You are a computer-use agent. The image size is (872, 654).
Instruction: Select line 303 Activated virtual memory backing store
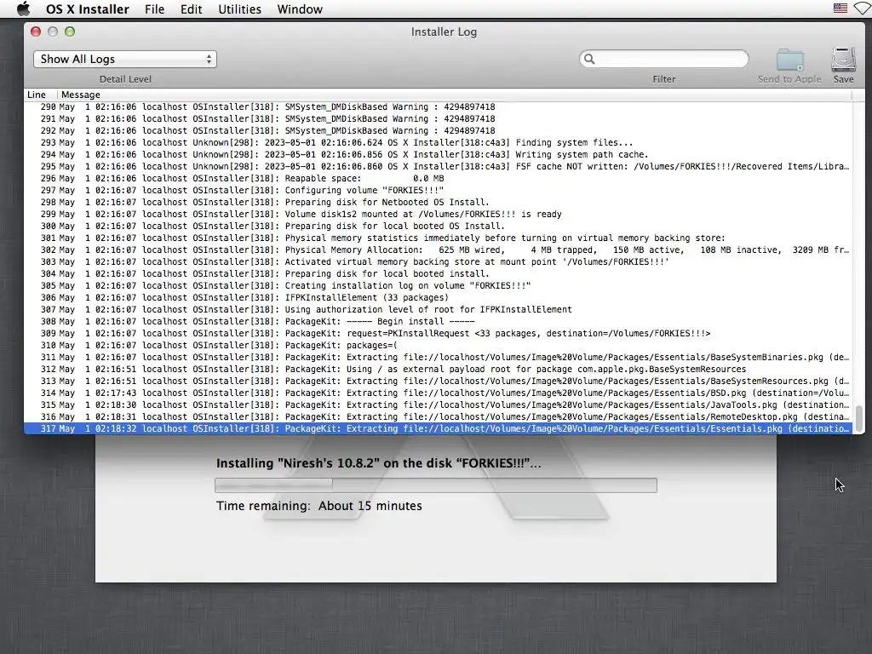[x=438, y=262]
